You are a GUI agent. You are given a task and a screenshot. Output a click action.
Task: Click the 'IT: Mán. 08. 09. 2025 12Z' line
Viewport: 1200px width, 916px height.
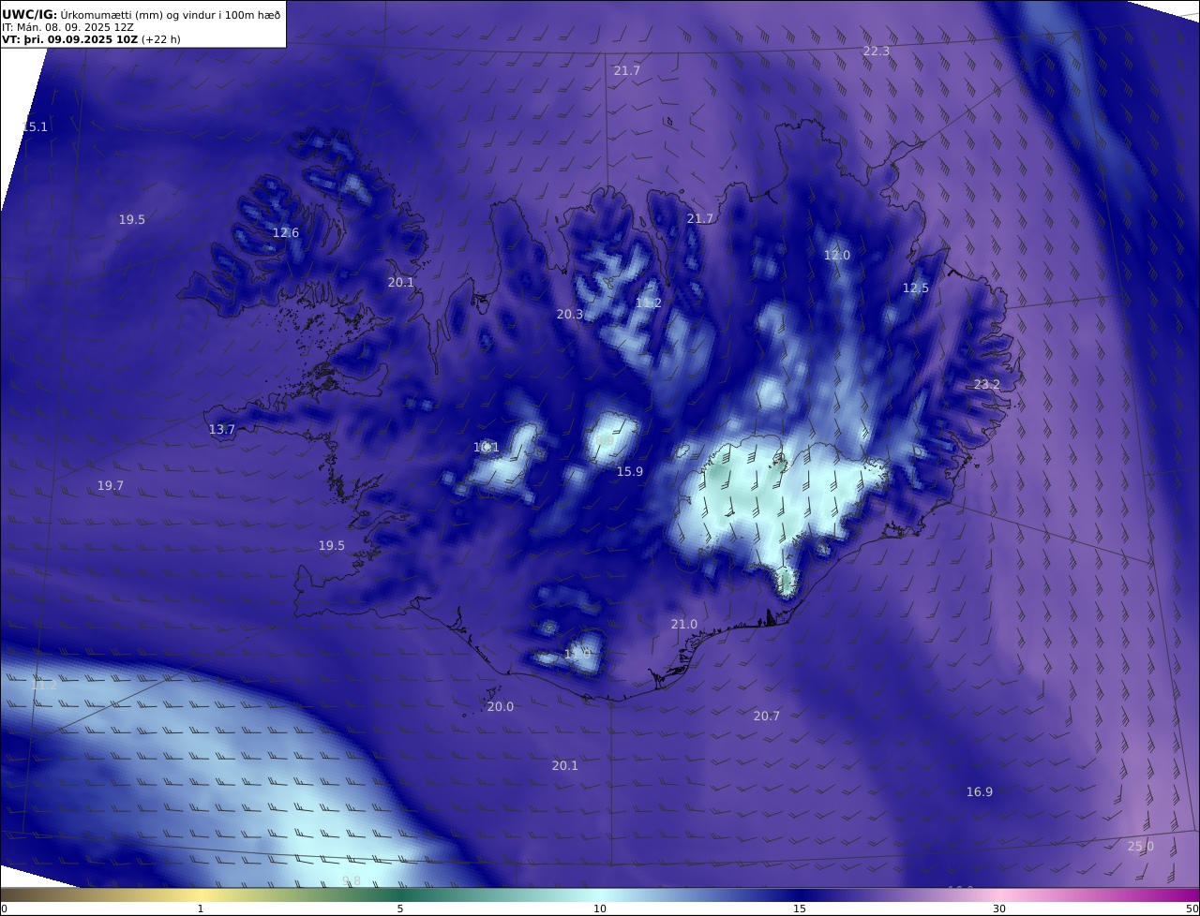coord(67,27)
